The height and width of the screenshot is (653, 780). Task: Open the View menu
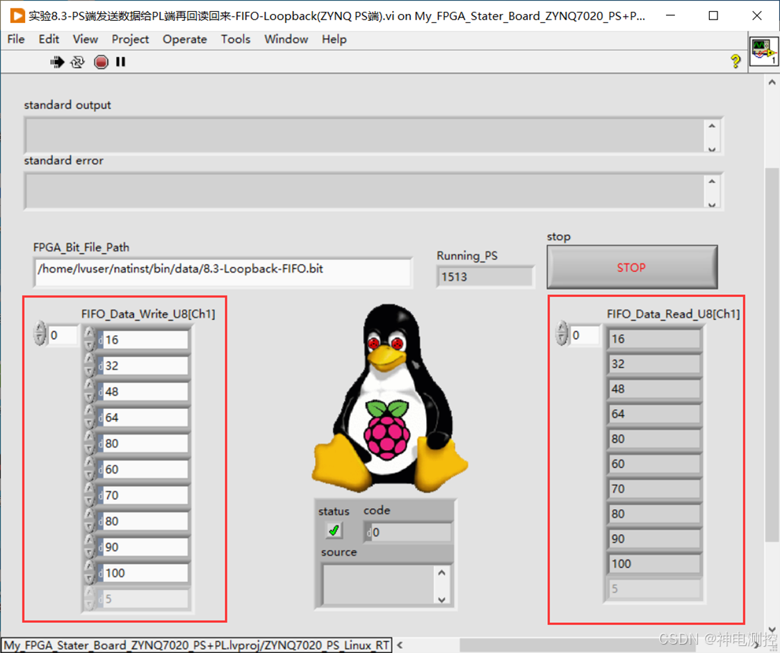(x=86, y=40)
